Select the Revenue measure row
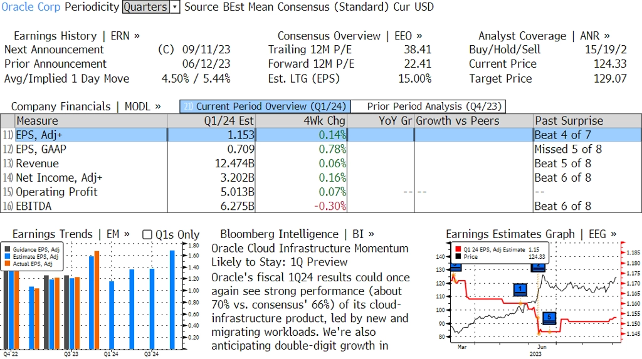The image size is (642, 359). coord(320,164)
